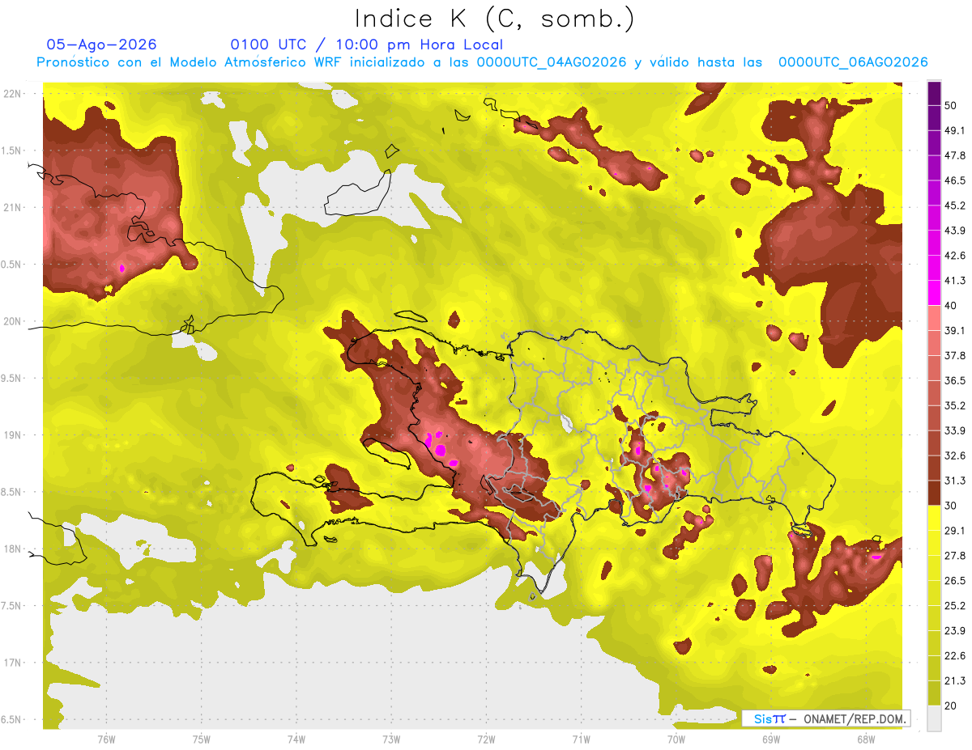This screenshot has width=972, height=750.
Task: Click the colorbar value '31.3'
Action: [x=954, y=481]
